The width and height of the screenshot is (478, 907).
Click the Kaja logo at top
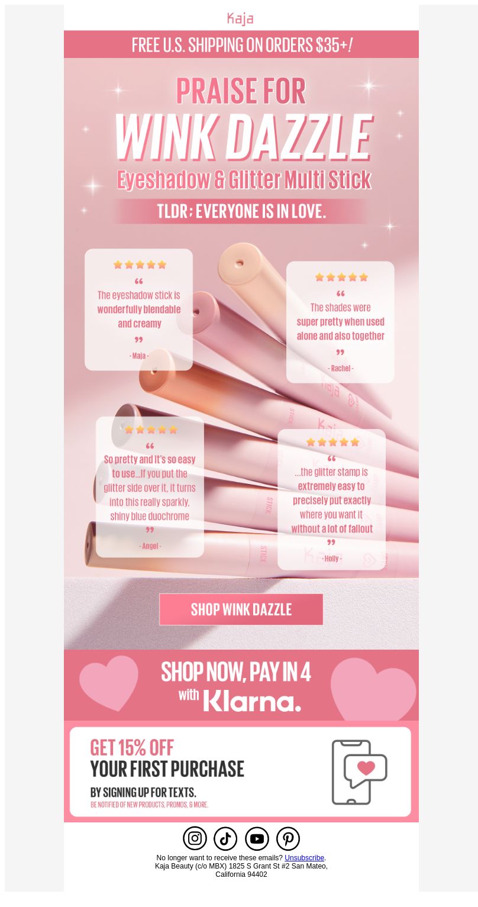pyautogui.click(x=240, y=18)
